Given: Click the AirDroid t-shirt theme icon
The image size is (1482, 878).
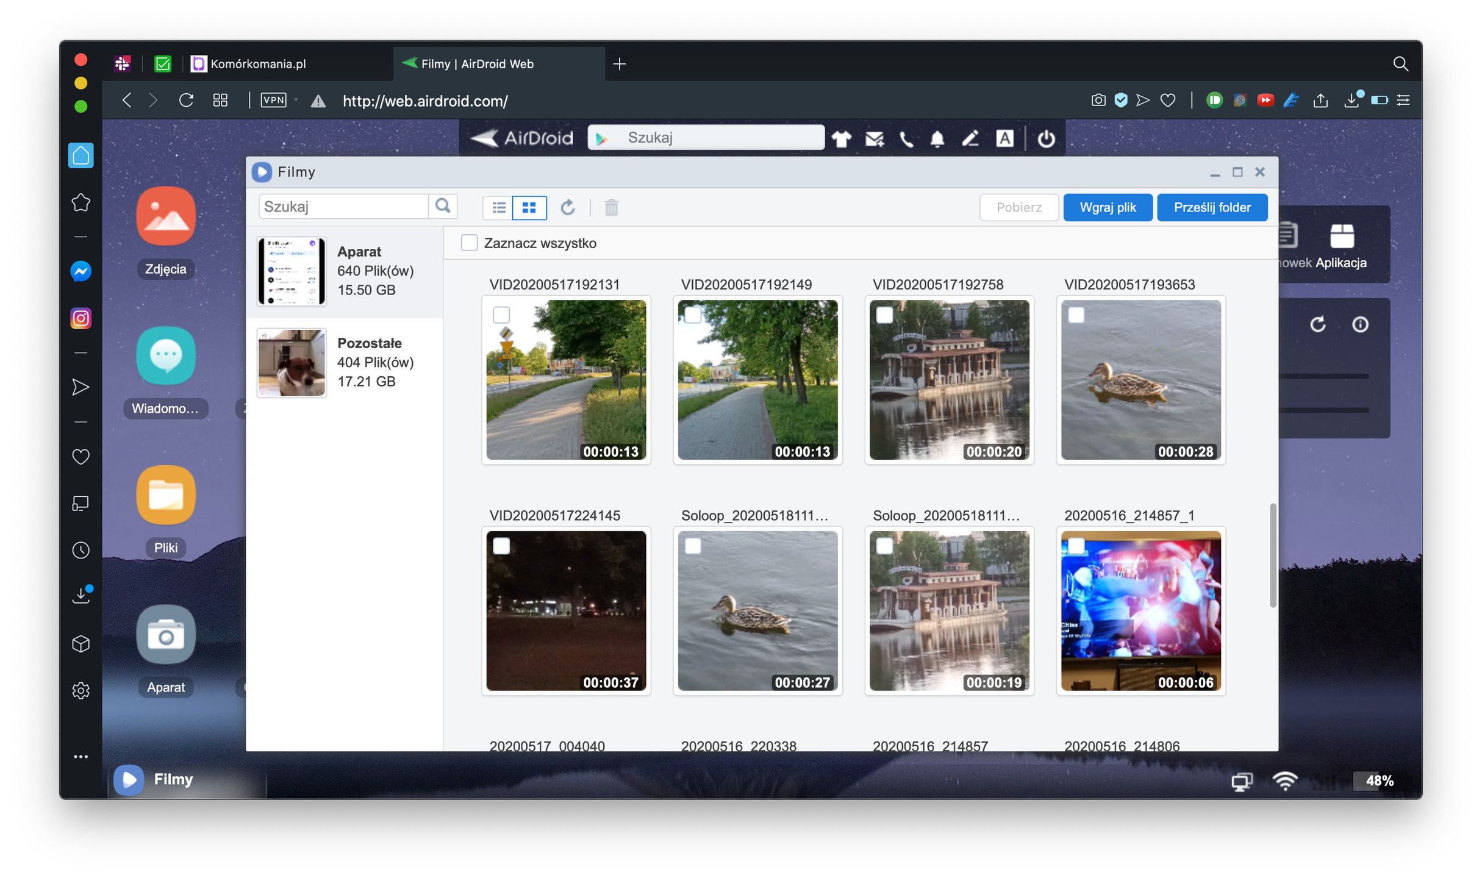Looking at the screenshot, I should pyautogui.click(x=842, y=139).
